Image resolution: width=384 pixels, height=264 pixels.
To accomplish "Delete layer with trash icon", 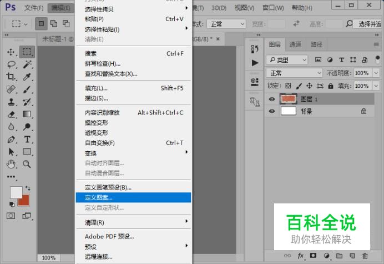I will [x=365, y=256].
